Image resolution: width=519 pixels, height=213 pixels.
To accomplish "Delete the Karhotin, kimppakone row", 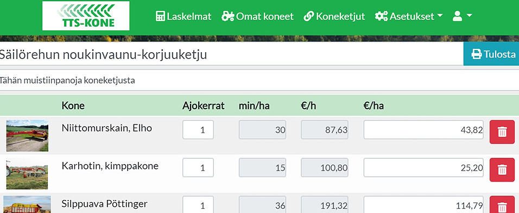I will click(x=502, y=170).
